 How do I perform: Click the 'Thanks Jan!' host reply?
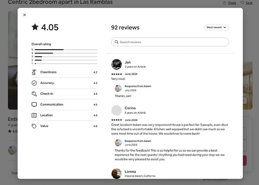[123, 96]
